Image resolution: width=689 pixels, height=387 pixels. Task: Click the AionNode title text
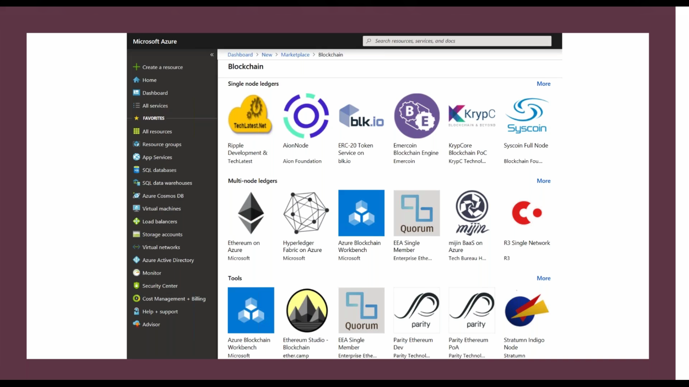click(x=296, y=146)
